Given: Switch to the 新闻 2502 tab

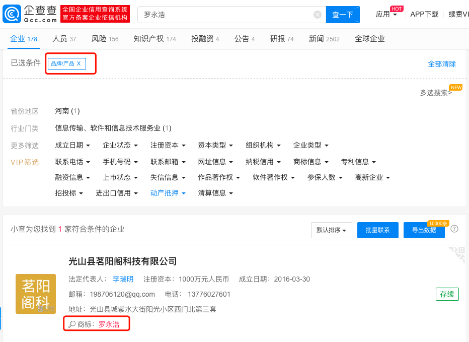Looking at the screenshot, I should [x=324, y=39].
